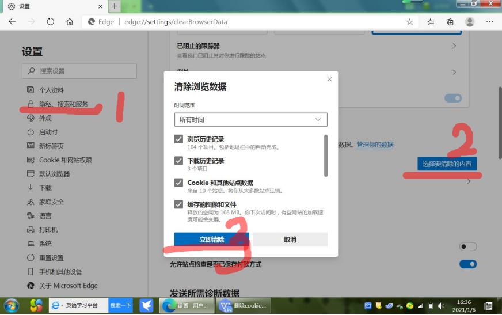Toggle 允许站点检查是否已保存付款方式 switch
Viewport: 502px width, 315px height.
click(x=468, y=264)
